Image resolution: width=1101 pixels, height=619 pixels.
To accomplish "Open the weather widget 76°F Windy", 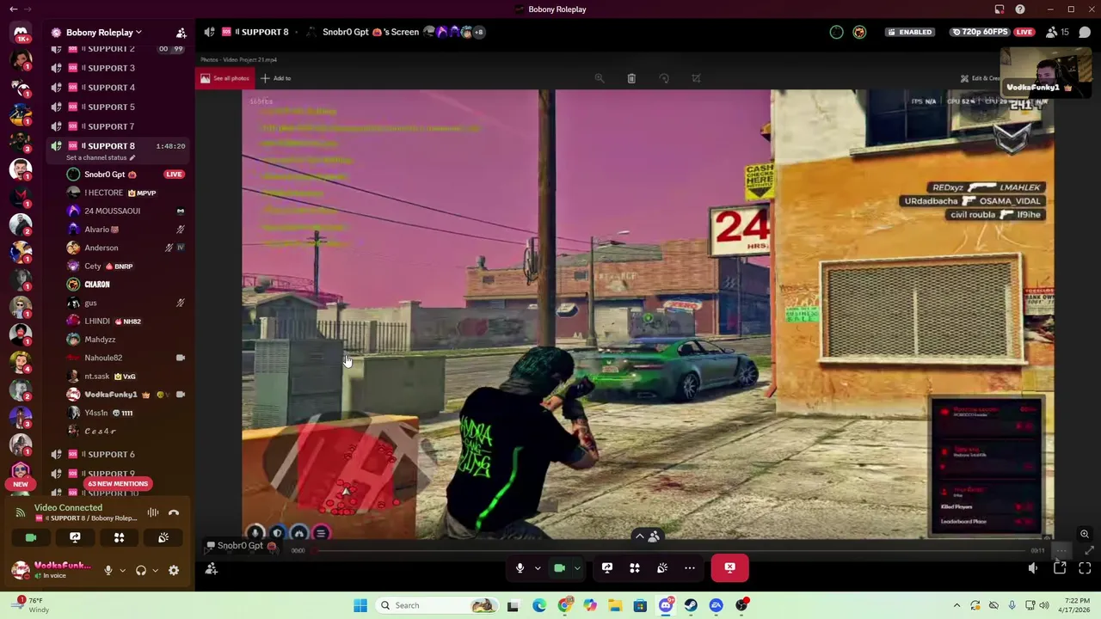I will (x=33, y=605).
